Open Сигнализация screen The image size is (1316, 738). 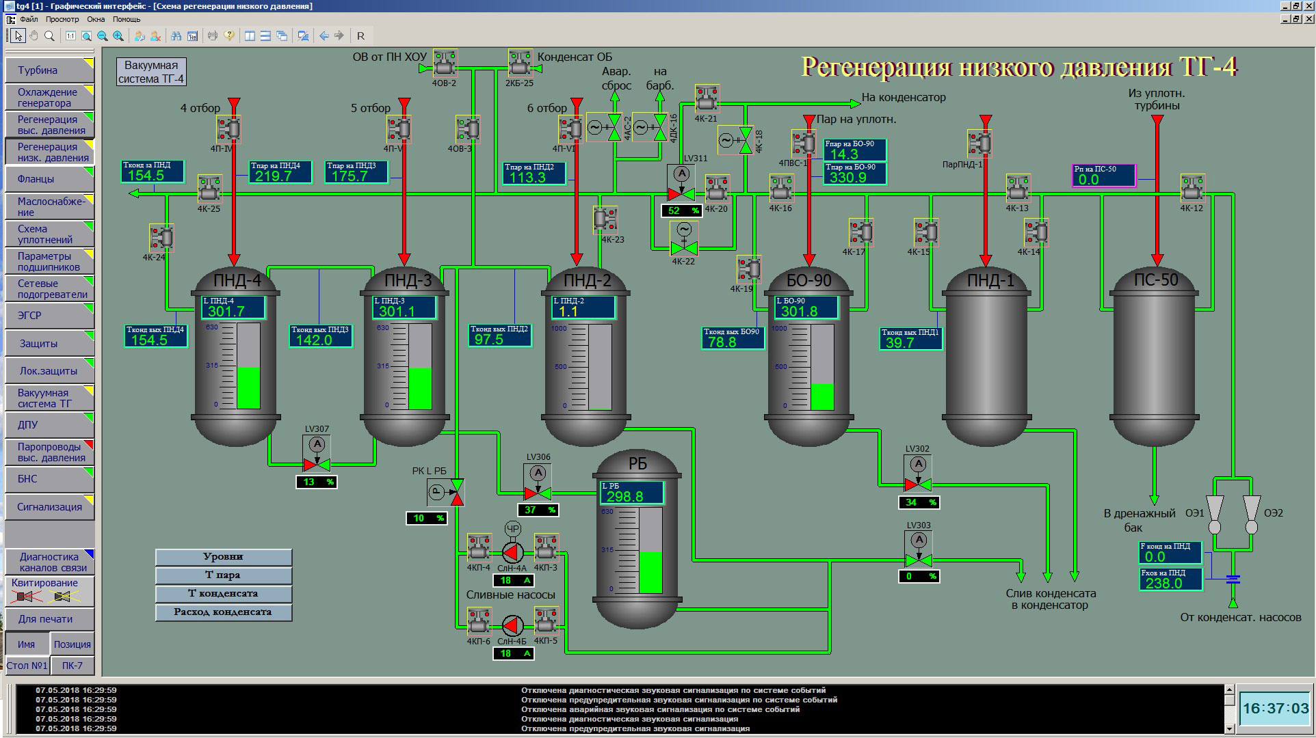pyautogui.click(x=49, y=507)
